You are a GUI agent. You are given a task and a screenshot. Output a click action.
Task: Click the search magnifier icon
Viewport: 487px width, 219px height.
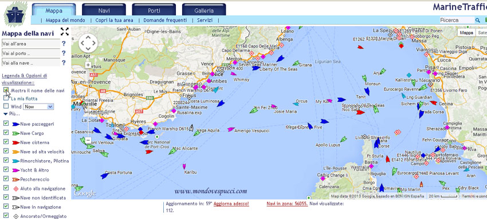(478, 20)
